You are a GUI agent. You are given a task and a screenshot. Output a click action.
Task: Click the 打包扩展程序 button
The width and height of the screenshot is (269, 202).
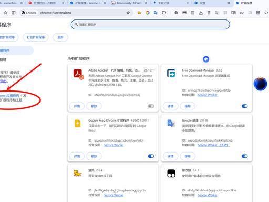(36, 37)
